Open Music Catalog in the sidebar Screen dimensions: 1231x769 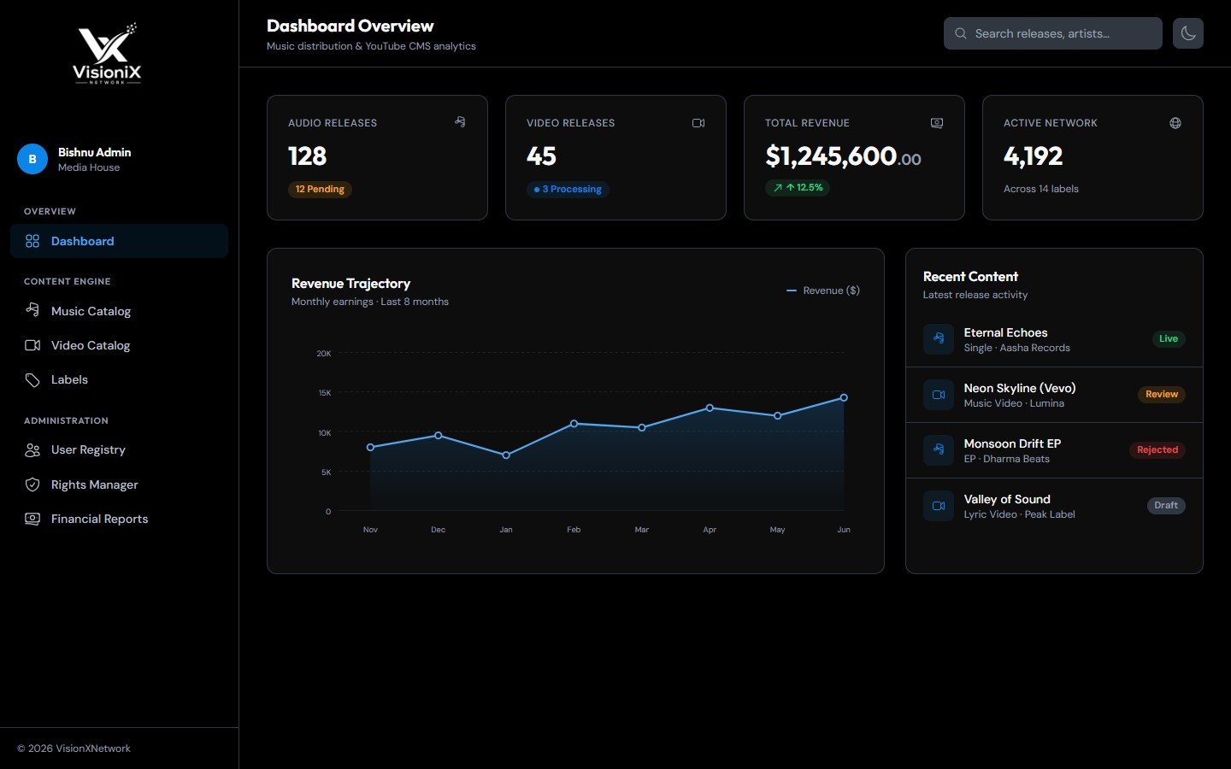[120, 311]
